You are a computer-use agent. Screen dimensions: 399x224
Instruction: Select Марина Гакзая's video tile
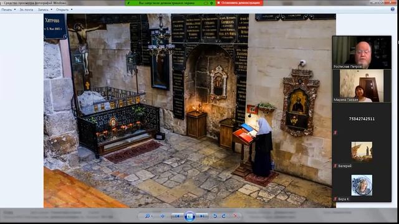point(362,86)
